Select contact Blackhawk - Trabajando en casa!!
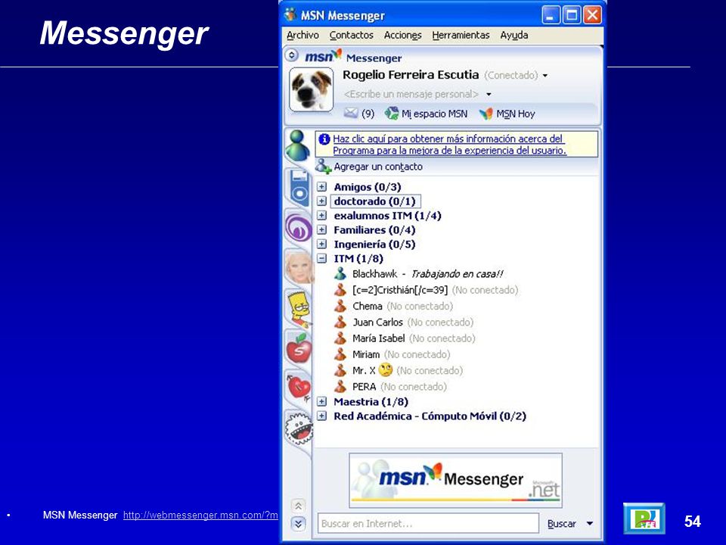Viewport: 726px width, 545px height. pyautogui.click(x=428, y=274)
